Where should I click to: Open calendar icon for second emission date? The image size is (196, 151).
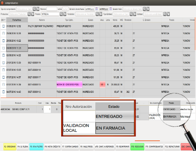pyautogui.click(x=111, y=9)
